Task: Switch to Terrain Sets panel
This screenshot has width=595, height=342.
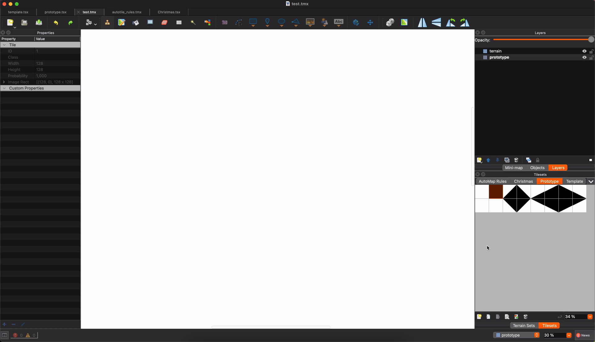Action: point(523,326)
